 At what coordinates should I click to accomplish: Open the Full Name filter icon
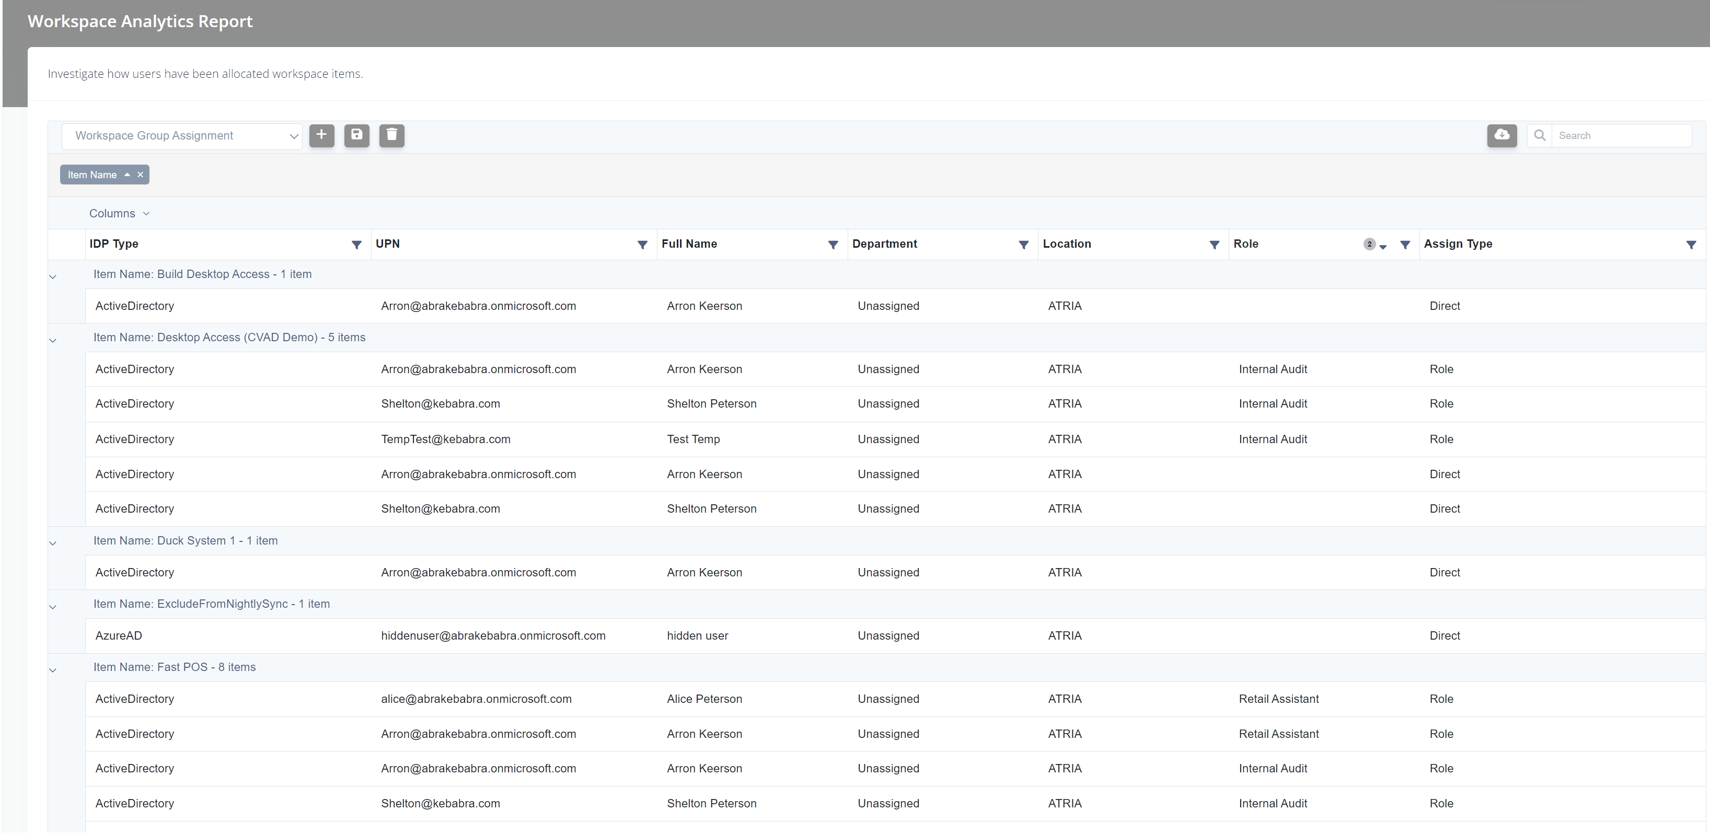[833, 245]
